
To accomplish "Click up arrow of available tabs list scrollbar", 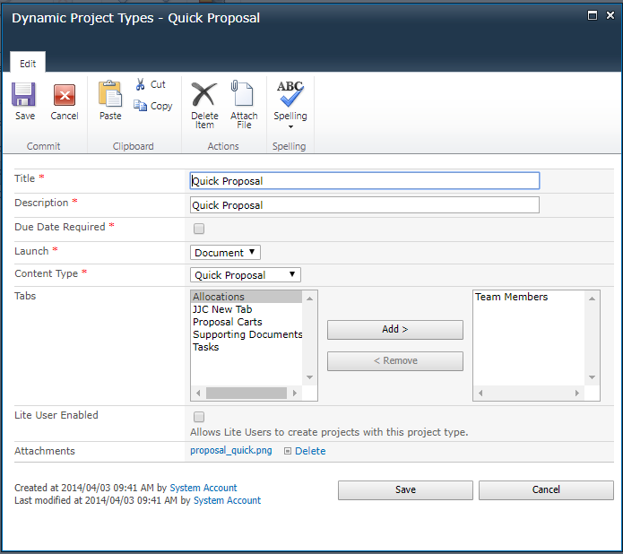I will (x=309, y=299).
